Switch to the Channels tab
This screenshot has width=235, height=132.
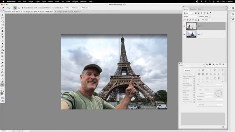pos(192,9)
